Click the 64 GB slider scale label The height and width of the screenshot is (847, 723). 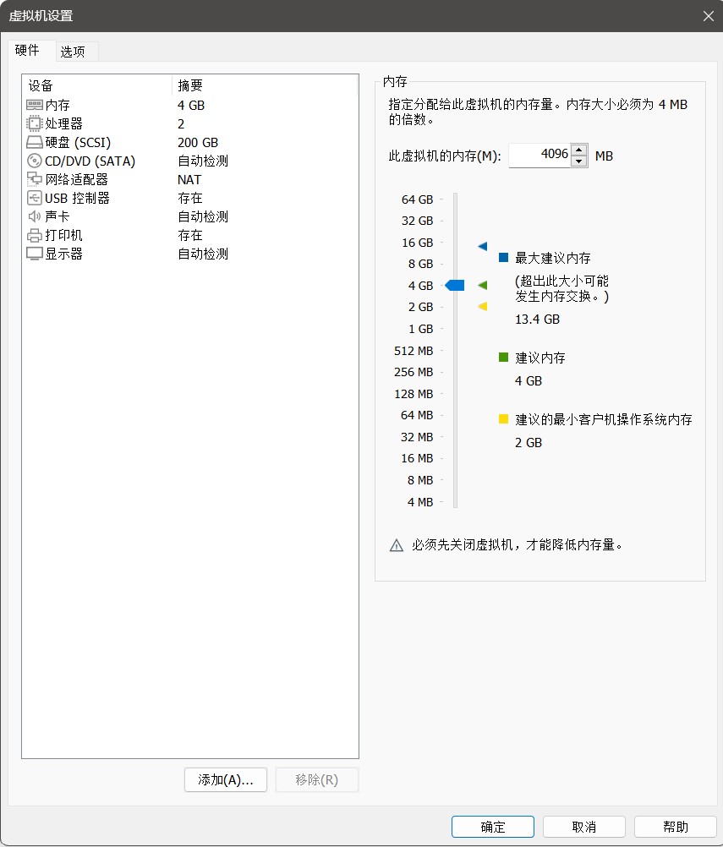417,199
